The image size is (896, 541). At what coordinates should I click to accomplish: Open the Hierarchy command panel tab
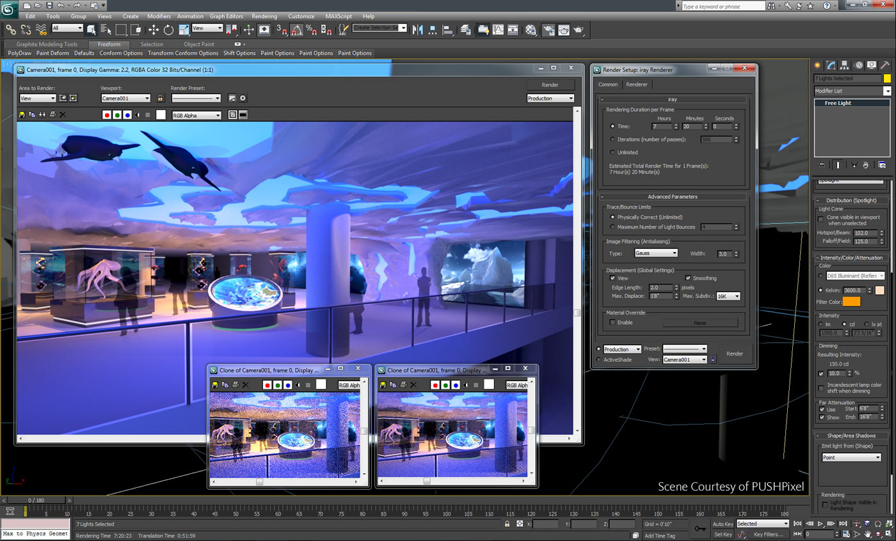[x=844, y=65]
